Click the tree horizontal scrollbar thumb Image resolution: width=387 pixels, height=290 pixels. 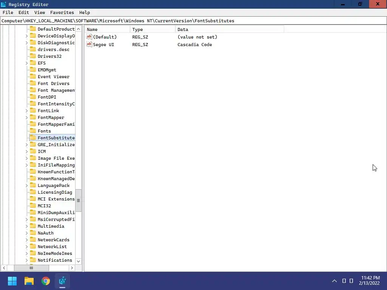tap(31, 268)
